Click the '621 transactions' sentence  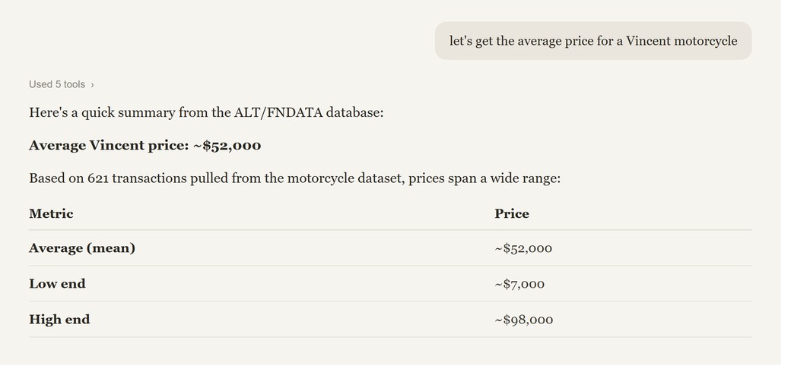coord(294,178)
